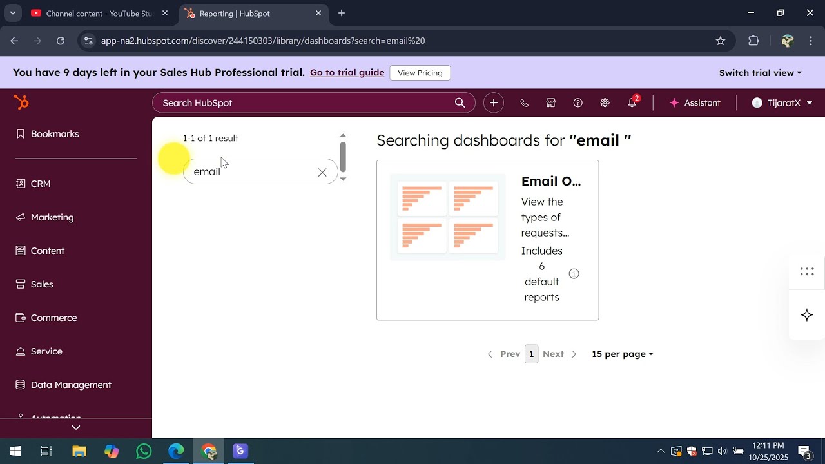Expand Switch trial view dropdown
The image size is (825, 464).
[761, 73]
